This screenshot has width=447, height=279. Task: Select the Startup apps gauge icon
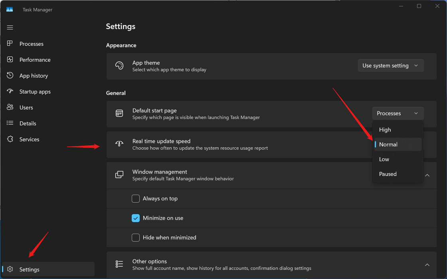(x=10, y=92)
